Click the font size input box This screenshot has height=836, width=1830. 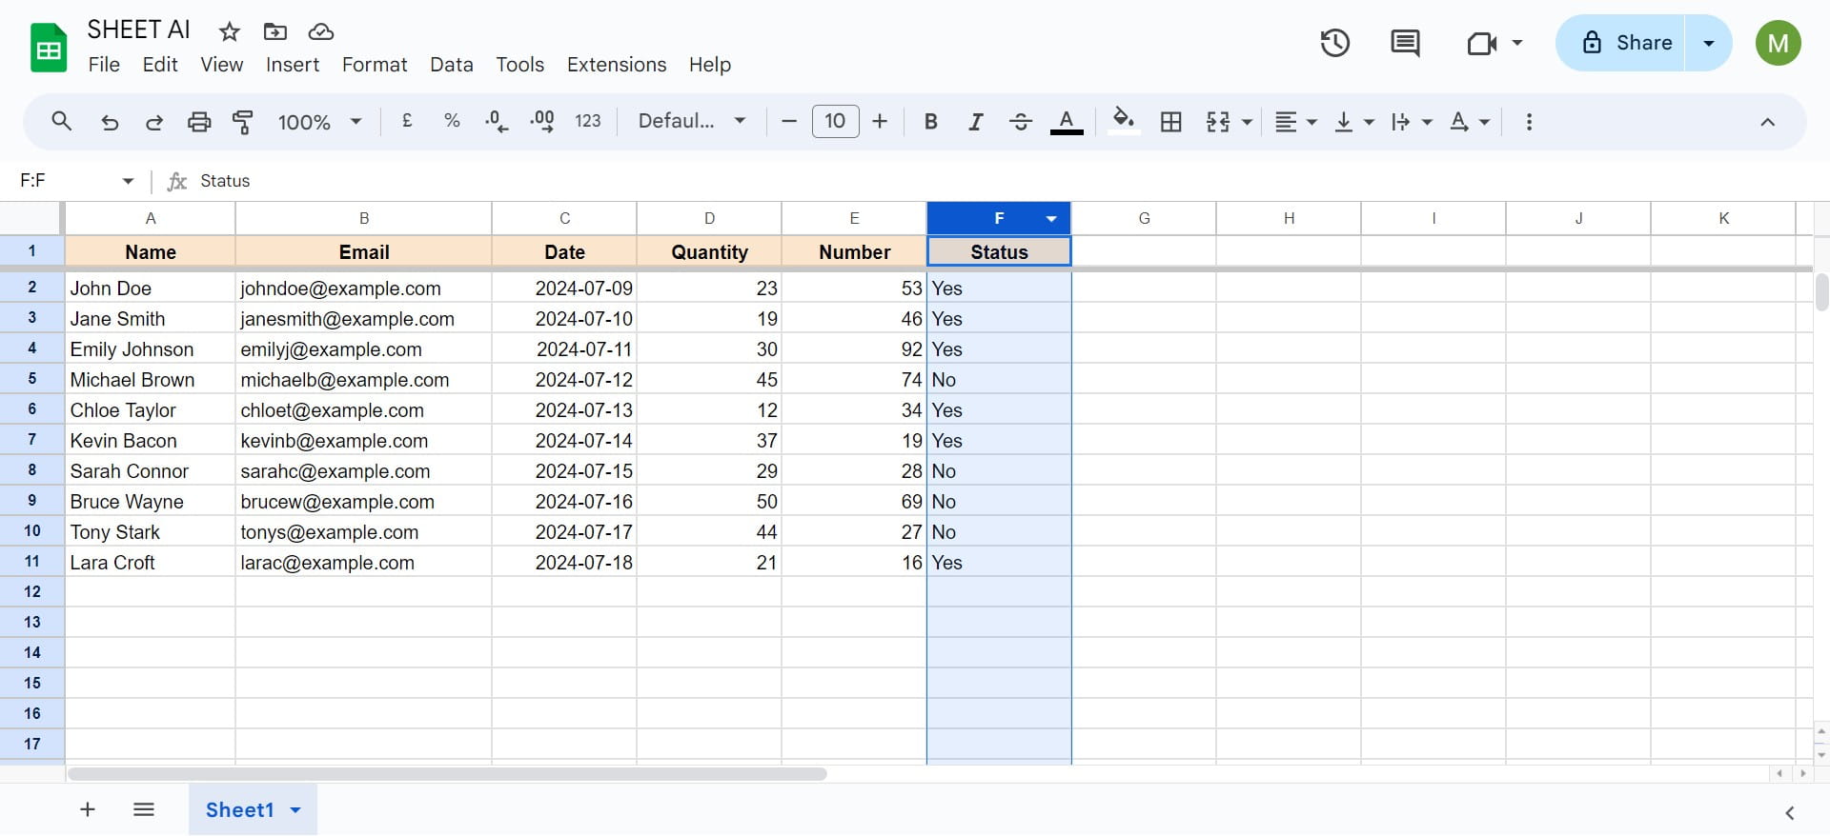pyautogui.click(x=835, y=122)
